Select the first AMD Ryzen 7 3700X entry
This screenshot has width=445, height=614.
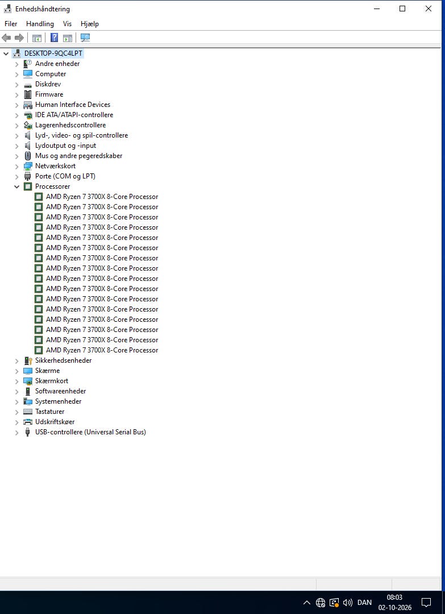[x=102, y=197]
